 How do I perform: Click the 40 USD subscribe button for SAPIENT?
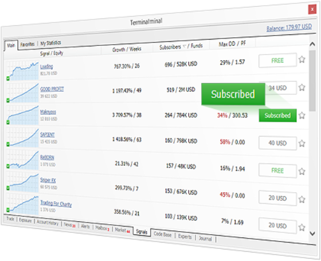click(x=277, y=143)
